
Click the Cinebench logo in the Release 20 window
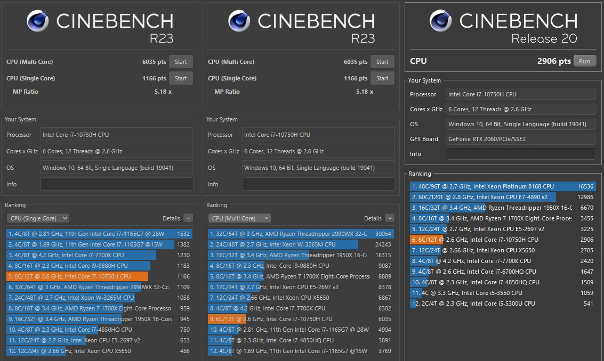coord(440,21)
